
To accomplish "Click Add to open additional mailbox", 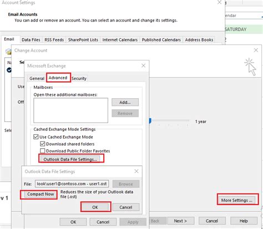I will point(125,102).
